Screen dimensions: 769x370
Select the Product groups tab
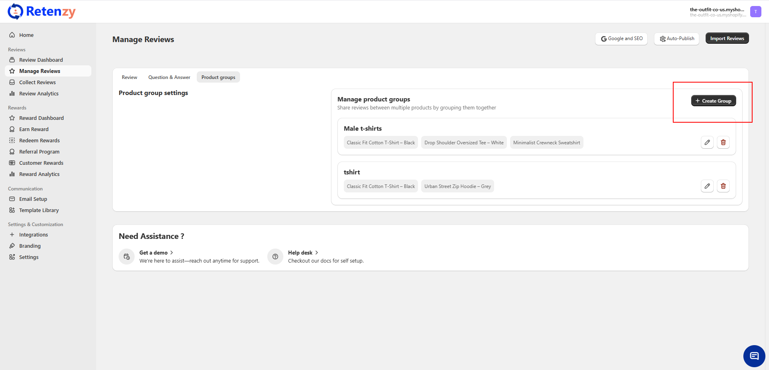[x=218, y=77]
